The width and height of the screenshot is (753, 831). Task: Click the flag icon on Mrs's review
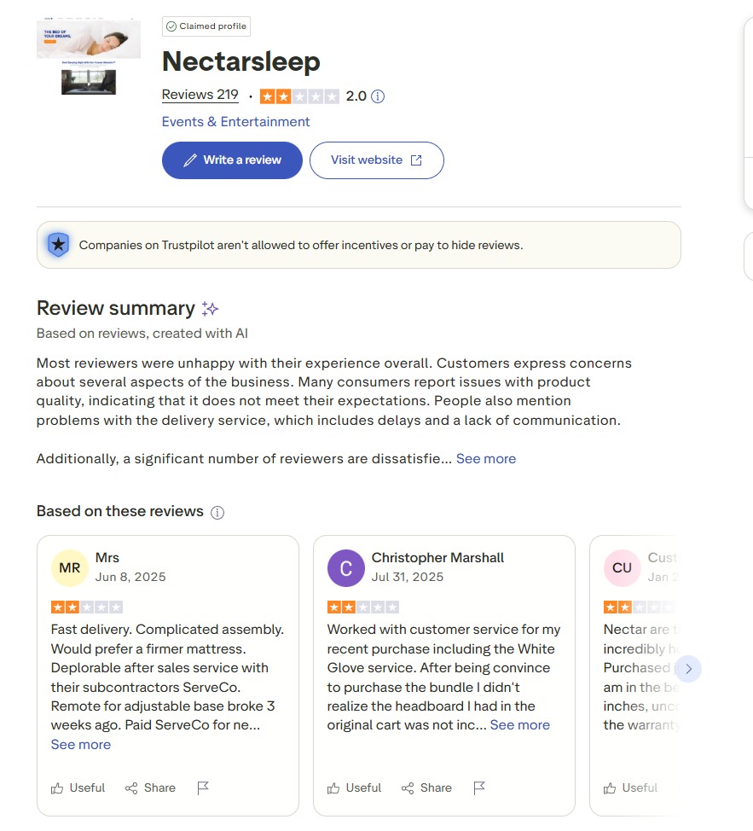(x=203, y=787)
